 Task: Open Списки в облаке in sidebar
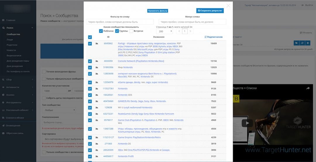coord(15,118)
